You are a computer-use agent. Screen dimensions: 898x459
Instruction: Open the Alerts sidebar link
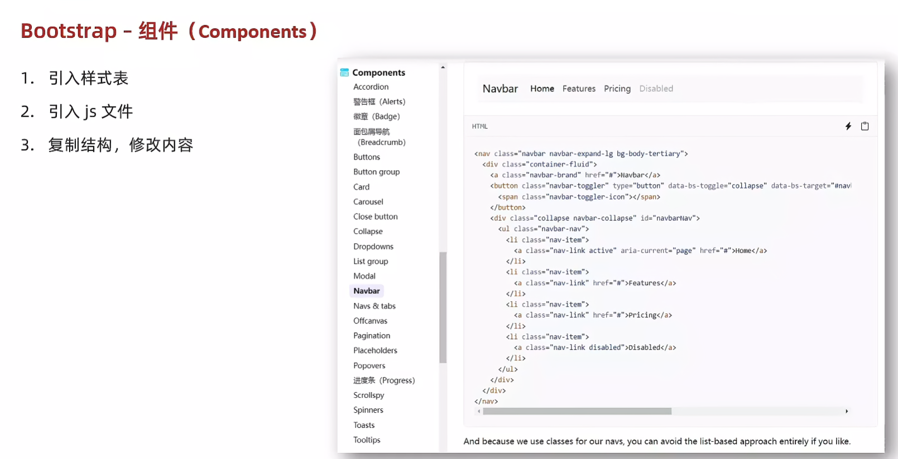(x=379, y=102)
